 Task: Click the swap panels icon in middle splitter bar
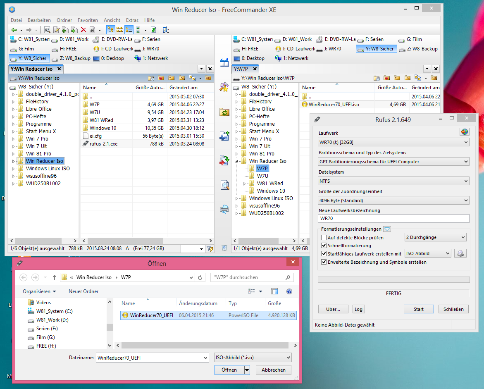coord(224,62)
